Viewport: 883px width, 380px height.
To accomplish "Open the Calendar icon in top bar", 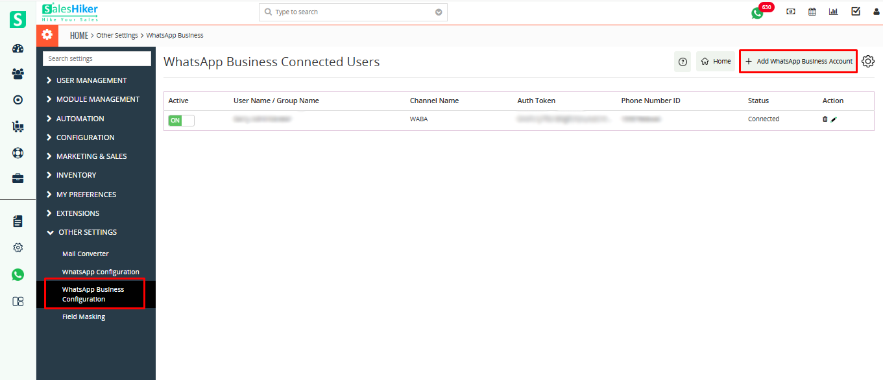I will click(812, 11).
